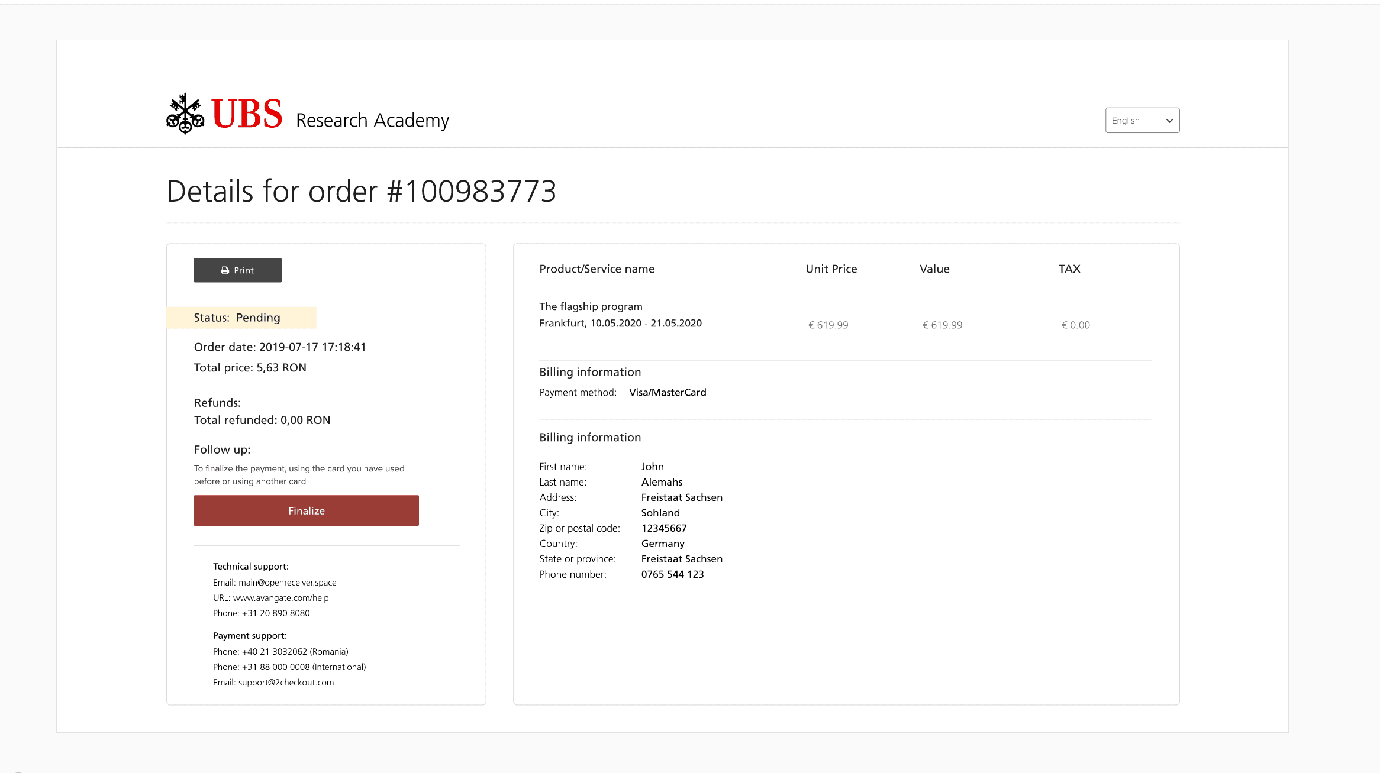The height and width of the screenshot is (773, 1380).
Task: Click the Print button label
Action: click(x=243, y=270)
